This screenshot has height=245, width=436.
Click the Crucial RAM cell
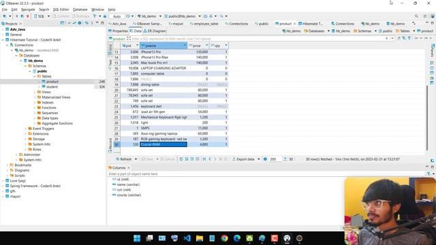click(x=163, y=144)
